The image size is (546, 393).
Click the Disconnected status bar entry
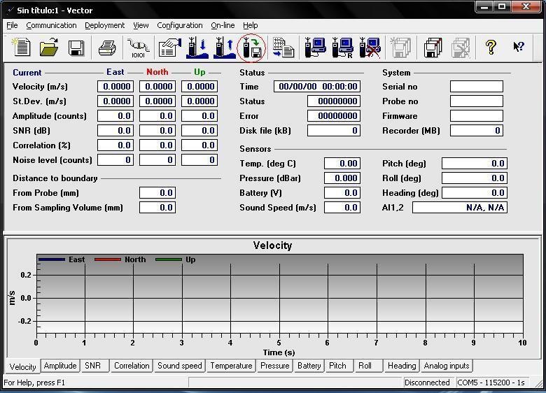click(x=427, y=383)
